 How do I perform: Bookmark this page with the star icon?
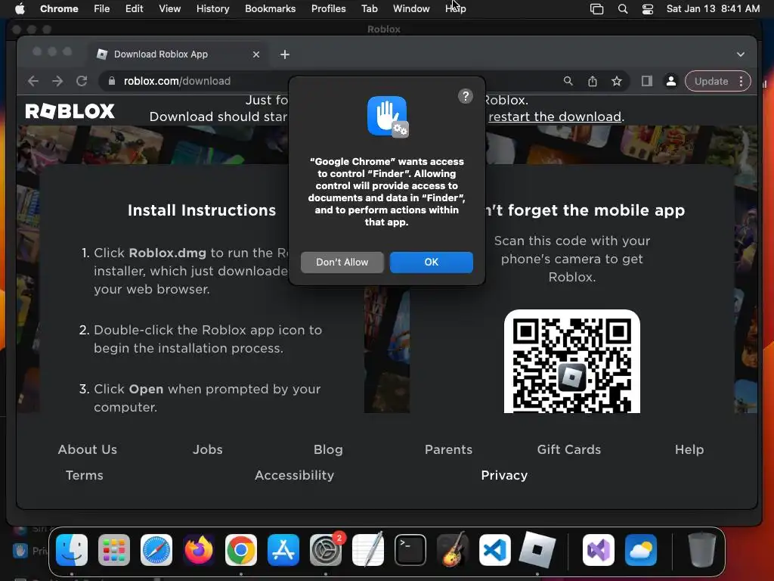pos(617,81)
